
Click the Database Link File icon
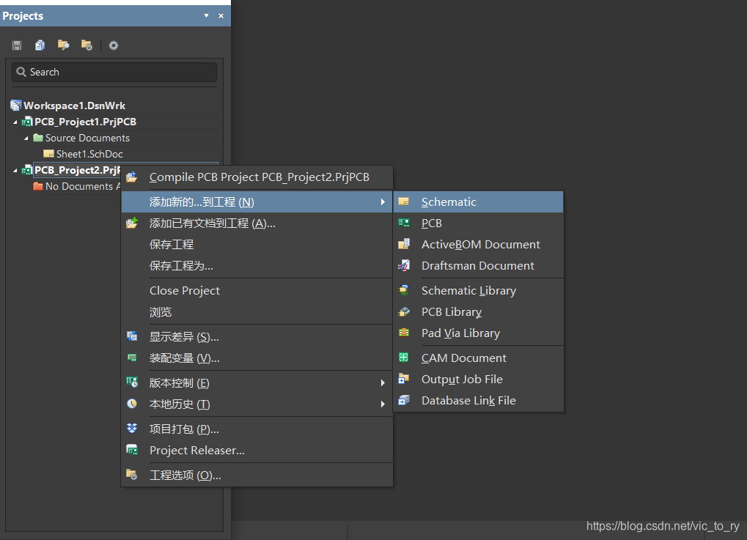click(x=404, y=400)
